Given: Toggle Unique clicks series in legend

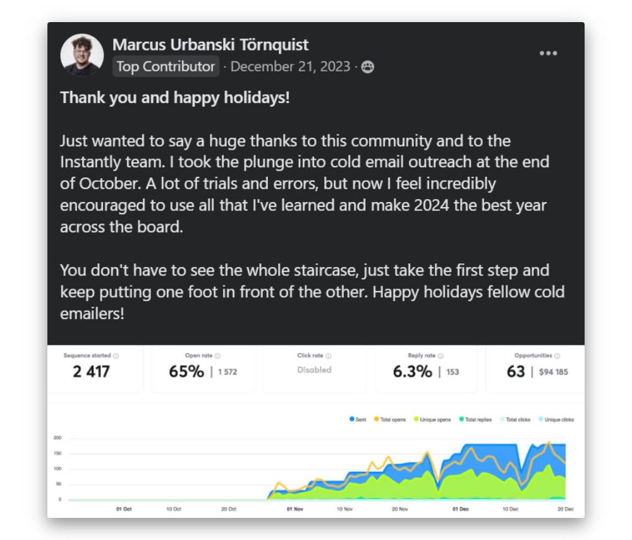Looking at the screenshot, I should coord(556,419).
